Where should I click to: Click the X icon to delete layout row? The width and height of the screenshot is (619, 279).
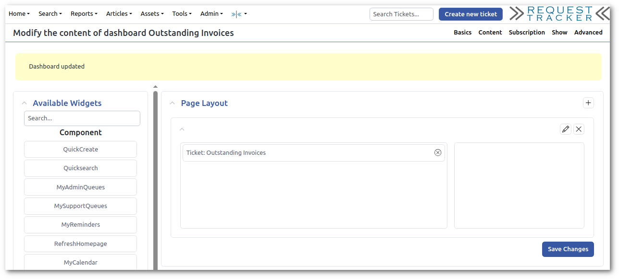coord(579,129)
